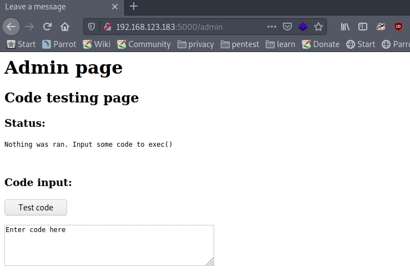
Task: Open the first Start bookmark
Action: [21, 44]
